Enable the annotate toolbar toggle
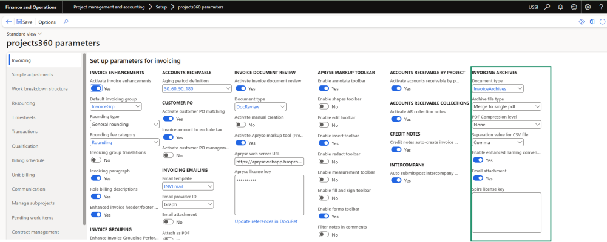607x242 pixels. [324, 88]
